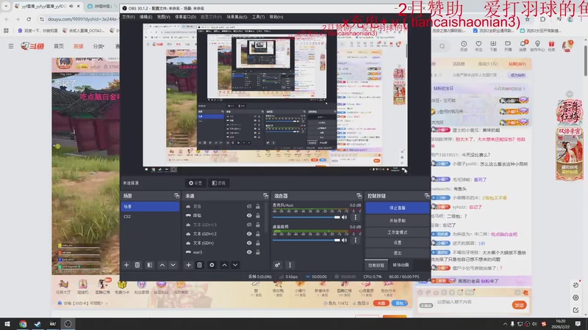The image size is (588, 330).
Task: Open OBS 场景集合(S) menu
Action: point(237,17)
